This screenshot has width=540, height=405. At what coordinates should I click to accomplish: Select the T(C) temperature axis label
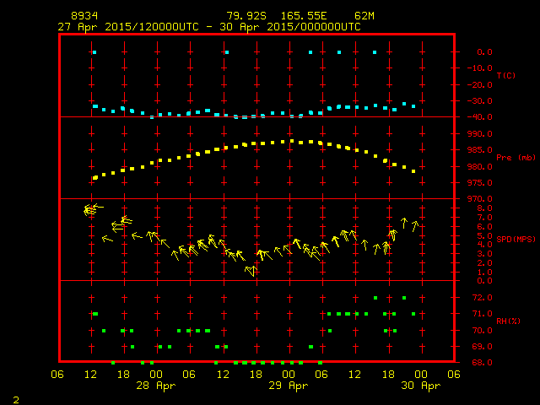[506, 76]
